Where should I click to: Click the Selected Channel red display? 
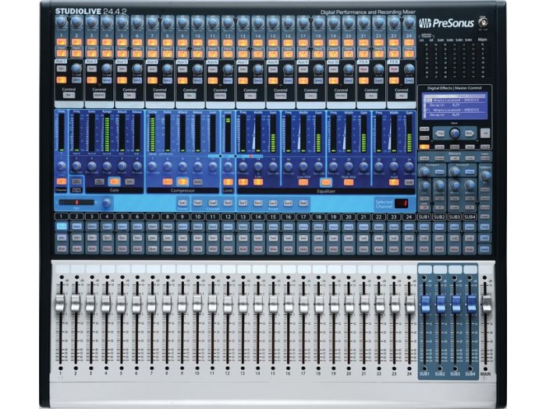tap(402, 203)
